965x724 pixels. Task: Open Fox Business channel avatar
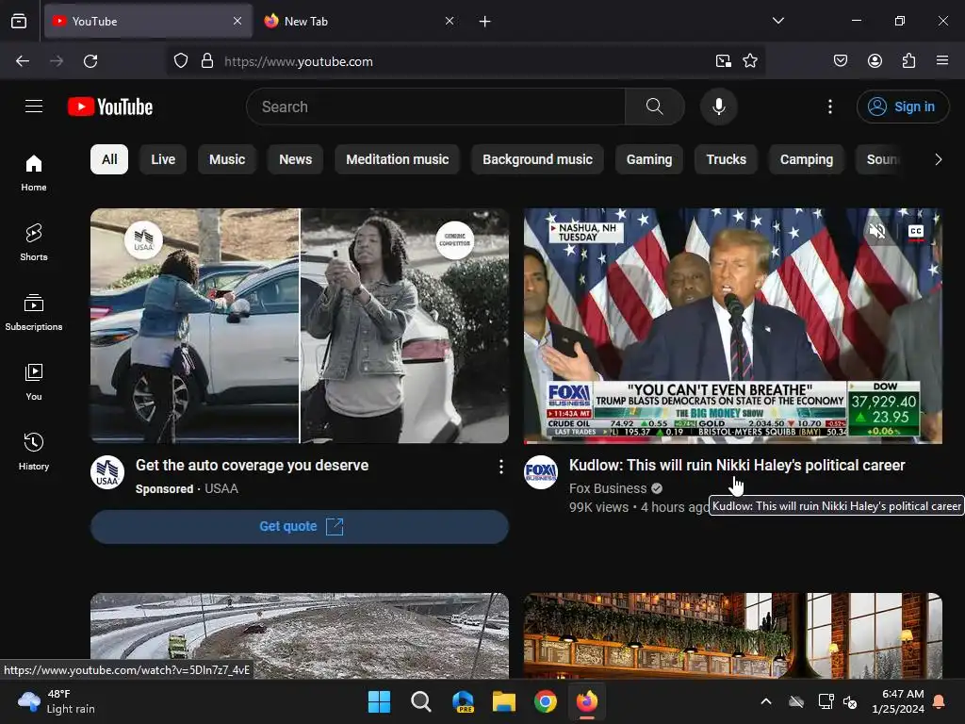coord(540,472)
